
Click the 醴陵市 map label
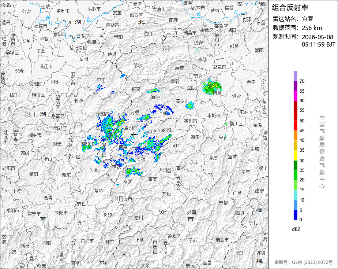click(x=88, y=144)
